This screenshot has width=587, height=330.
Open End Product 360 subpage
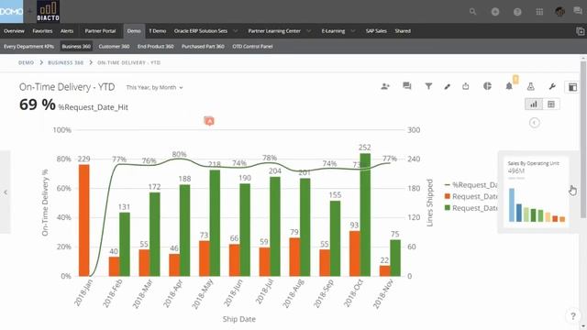coord(155,47)
